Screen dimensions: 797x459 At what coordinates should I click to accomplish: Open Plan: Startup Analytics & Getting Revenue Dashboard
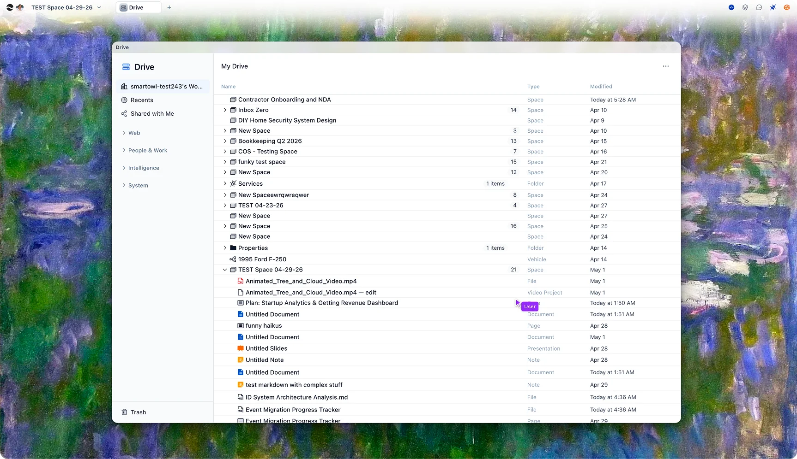tap(322, 303)
